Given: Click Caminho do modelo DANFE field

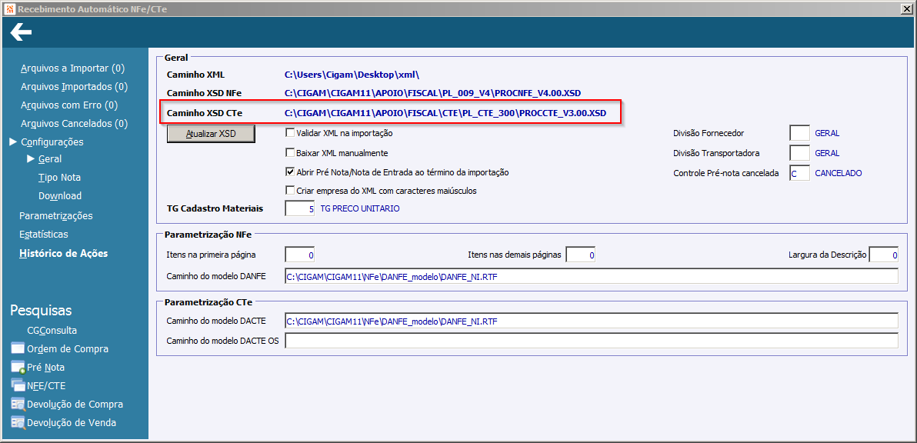Looking at the screenshot, I should point(592,276).
